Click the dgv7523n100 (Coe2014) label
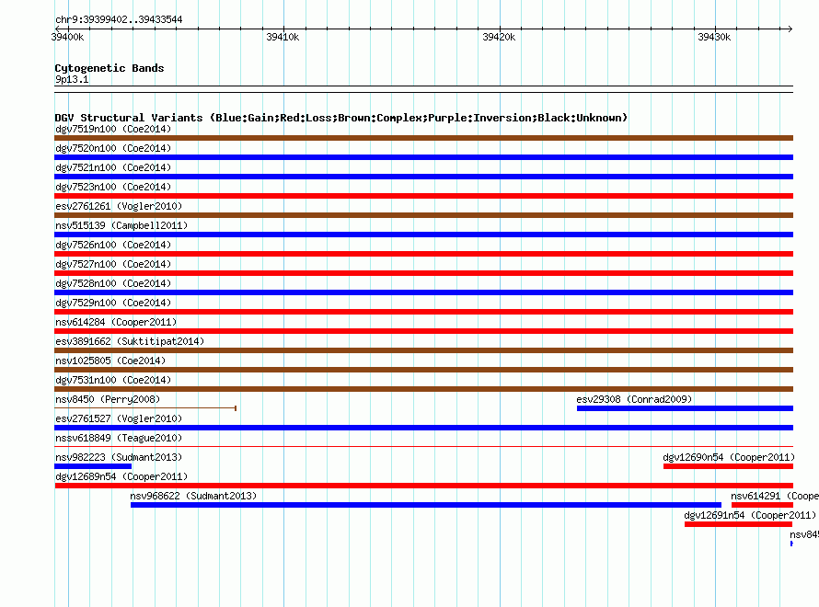819x607 pixels. click(113, 187)
